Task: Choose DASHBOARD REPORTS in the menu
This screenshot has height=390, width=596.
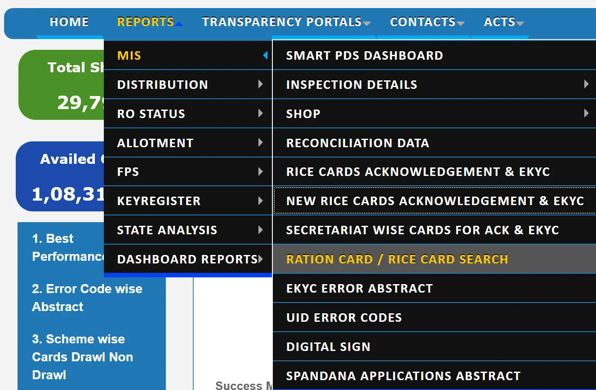Action: coord(188,259)
